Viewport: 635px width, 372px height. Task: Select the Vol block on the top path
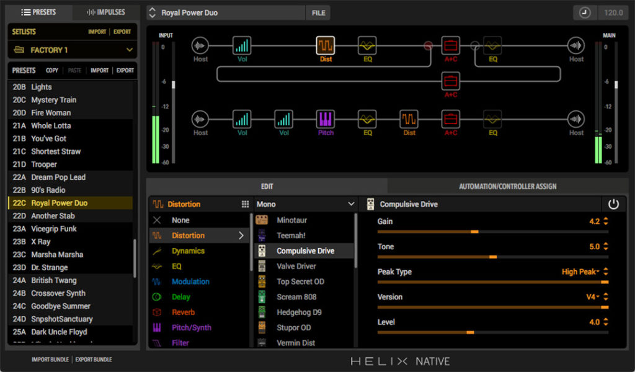[x=242, y=45]
